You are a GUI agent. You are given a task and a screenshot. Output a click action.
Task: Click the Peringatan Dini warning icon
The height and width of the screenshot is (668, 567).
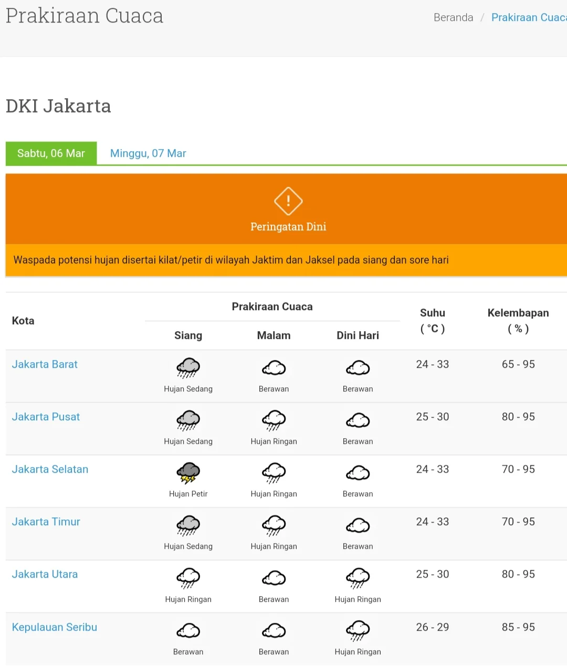[288, 201]
